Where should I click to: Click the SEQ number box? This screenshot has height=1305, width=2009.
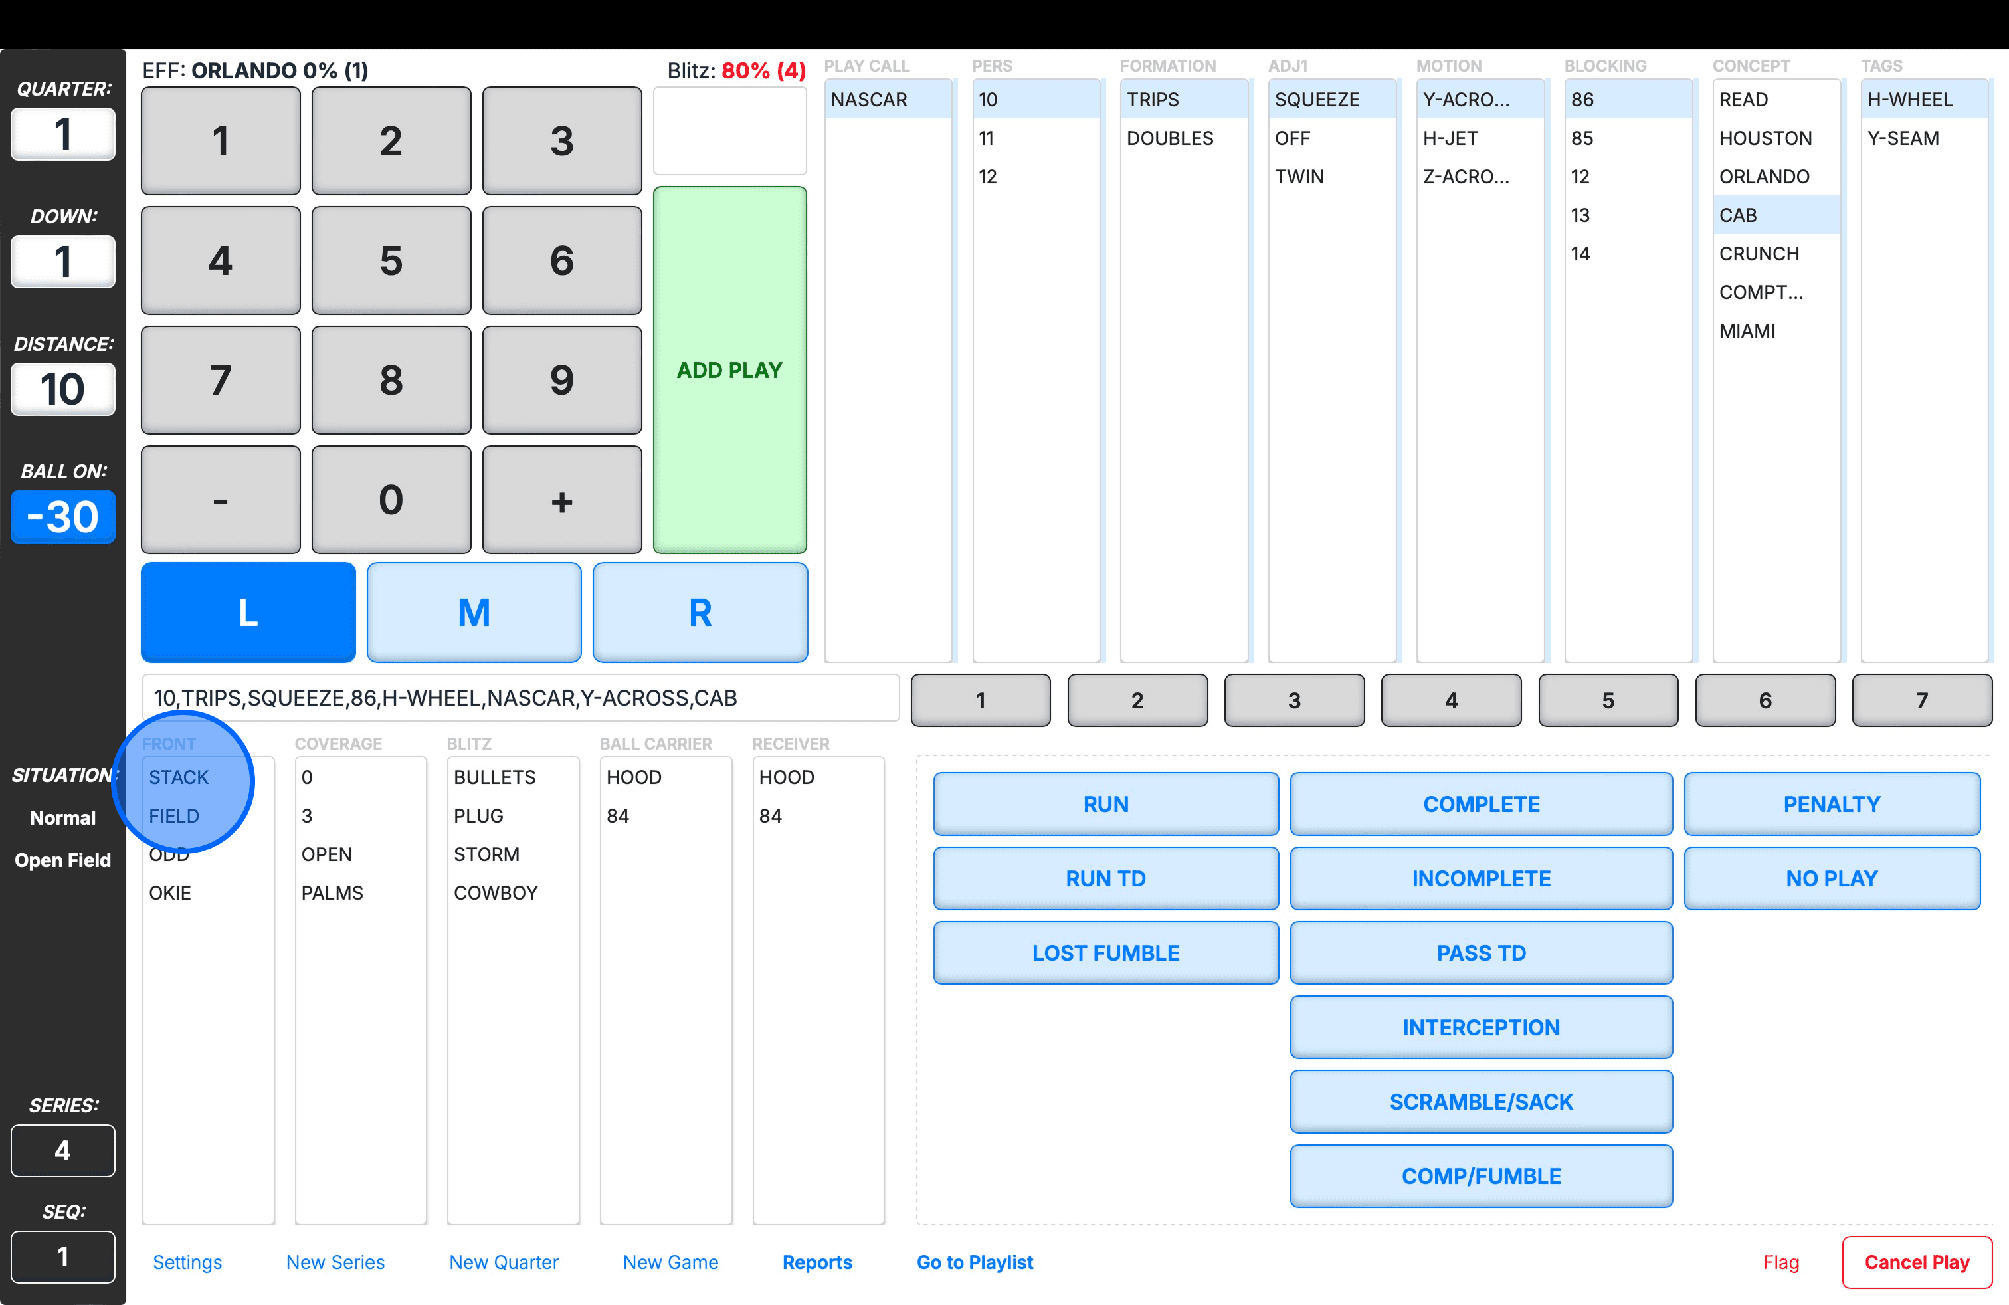(62, 1257)
